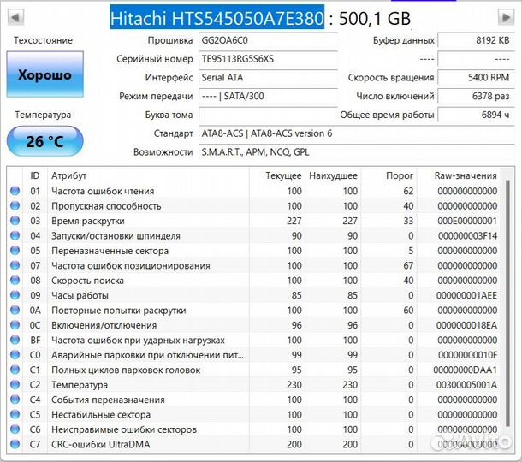Click threshold value 67 in row 07
This screenshot has width=522, height=462.
pyautogui.click(x=408, y=265)
